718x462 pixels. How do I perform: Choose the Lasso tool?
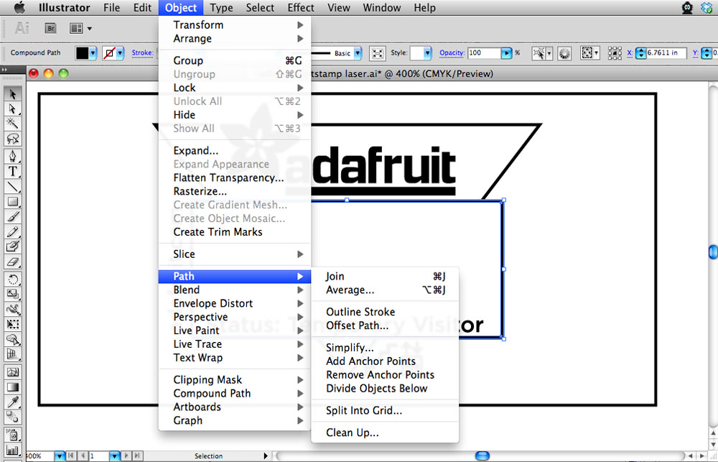(x=13, y=139)
